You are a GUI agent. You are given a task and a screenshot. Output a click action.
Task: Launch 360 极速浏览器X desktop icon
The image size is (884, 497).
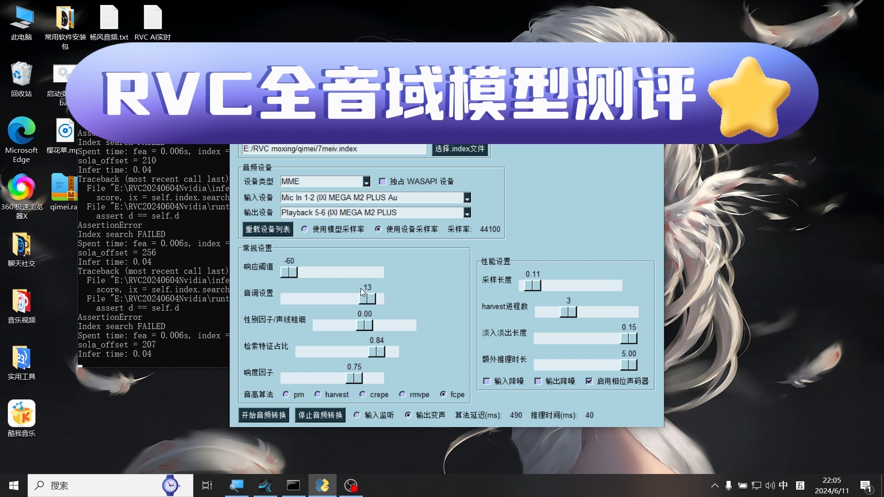(x=22, y=196)
